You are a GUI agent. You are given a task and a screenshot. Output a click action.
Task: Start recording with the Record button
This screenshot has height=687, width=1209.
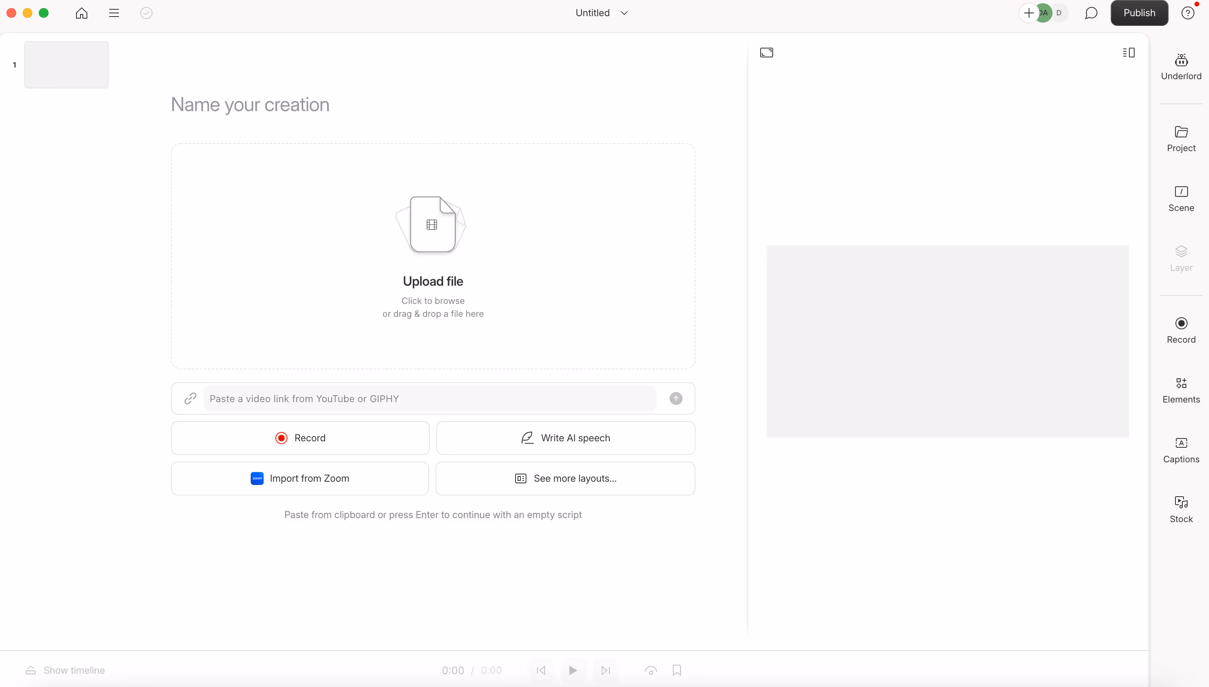coord(300,438)
